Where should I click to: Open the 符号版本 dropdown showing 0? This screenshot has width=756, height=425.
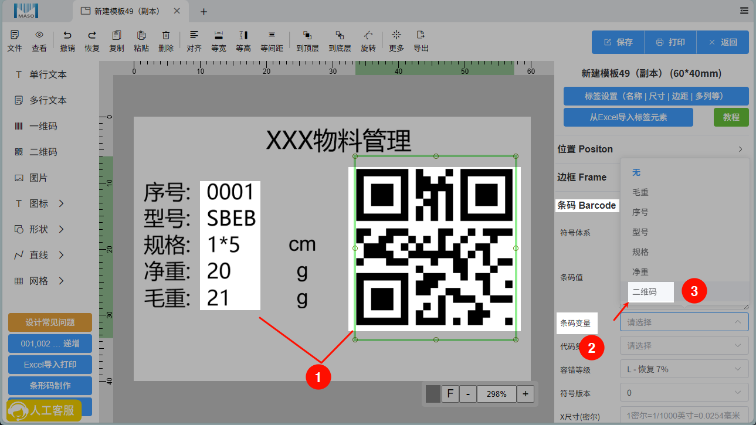(684, 393)
